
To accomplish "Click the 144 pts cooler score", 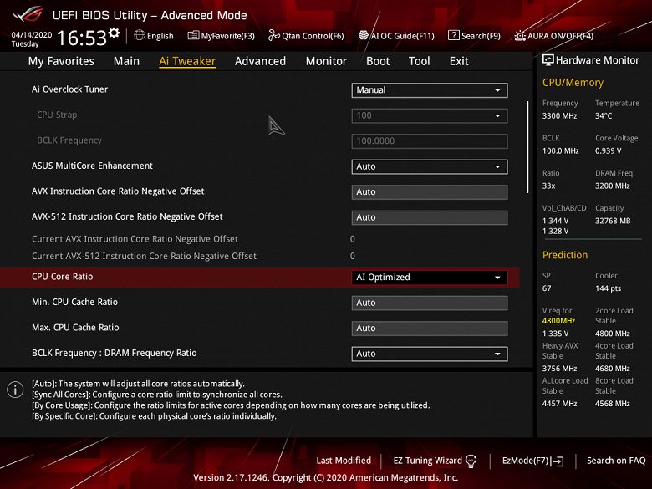I will [x=608, y=288].
